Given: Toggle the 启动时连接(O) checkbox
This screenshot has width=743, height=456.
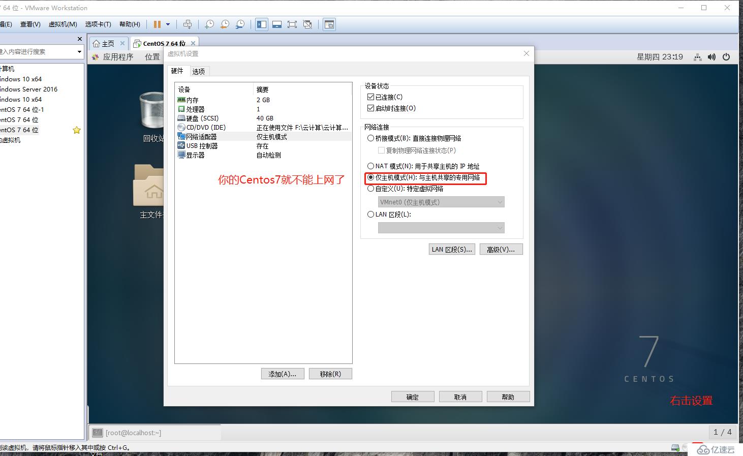Looking at the screenshot, I should 370,108.
